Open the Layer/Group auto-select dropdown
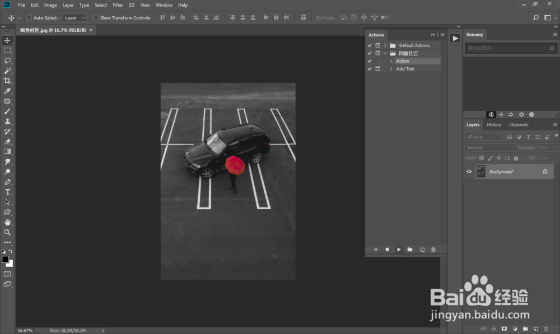Image resolution: width=560 pixels, height=334 pixels. point(74,18)
